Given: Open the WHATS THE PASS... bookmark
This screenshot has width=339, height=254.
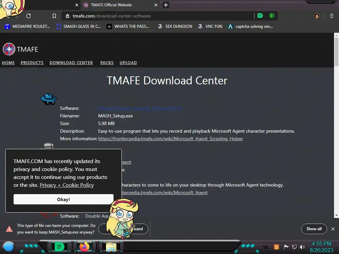Looking at the screenshot, I should (128, 26).
